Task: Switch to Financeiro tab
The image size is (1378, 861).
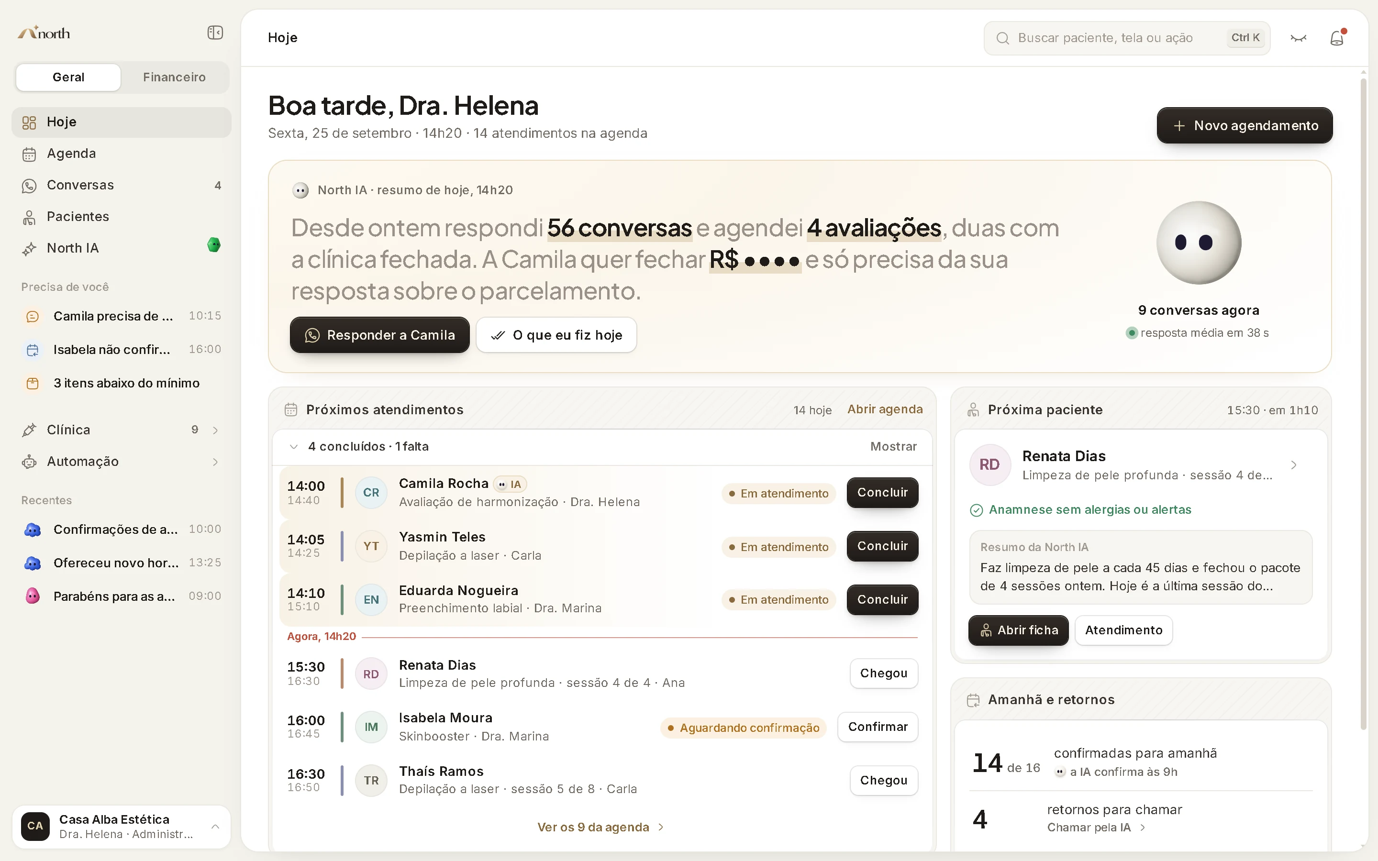Action: [174, 77]
